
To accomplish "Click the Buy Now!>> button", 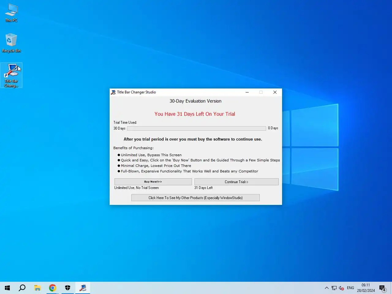I will coord(153,182).
